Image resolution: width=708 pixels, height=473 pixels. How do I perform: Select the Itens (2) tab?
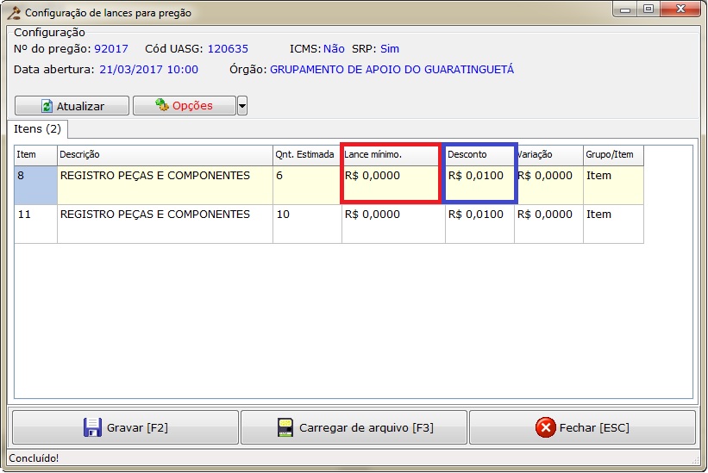pos(37,129)
